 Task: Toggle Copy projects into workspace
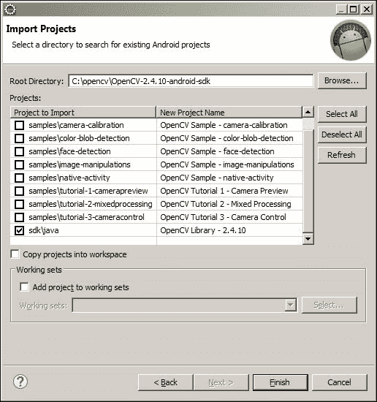(15, 254)
